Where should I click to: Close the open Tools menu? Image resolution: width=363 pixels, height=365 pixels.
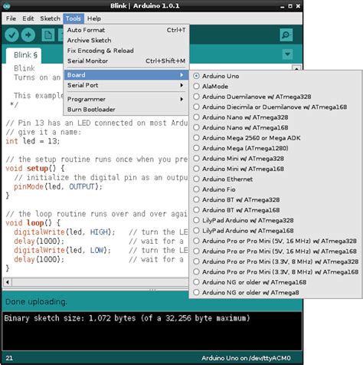74,18
